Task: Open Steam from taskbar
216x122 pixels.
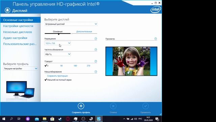Action: [x=60, y=119]
